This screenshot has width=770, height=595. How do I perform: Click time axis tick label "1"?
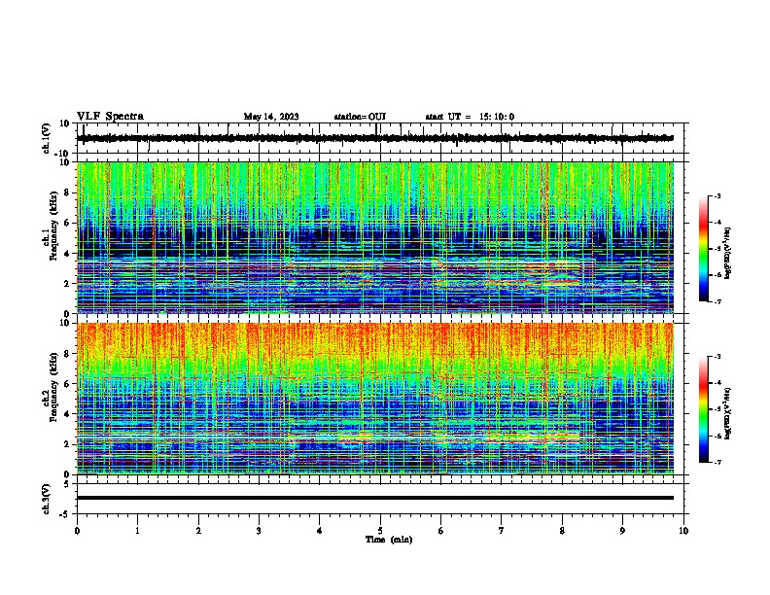click(x=137, y=531)
